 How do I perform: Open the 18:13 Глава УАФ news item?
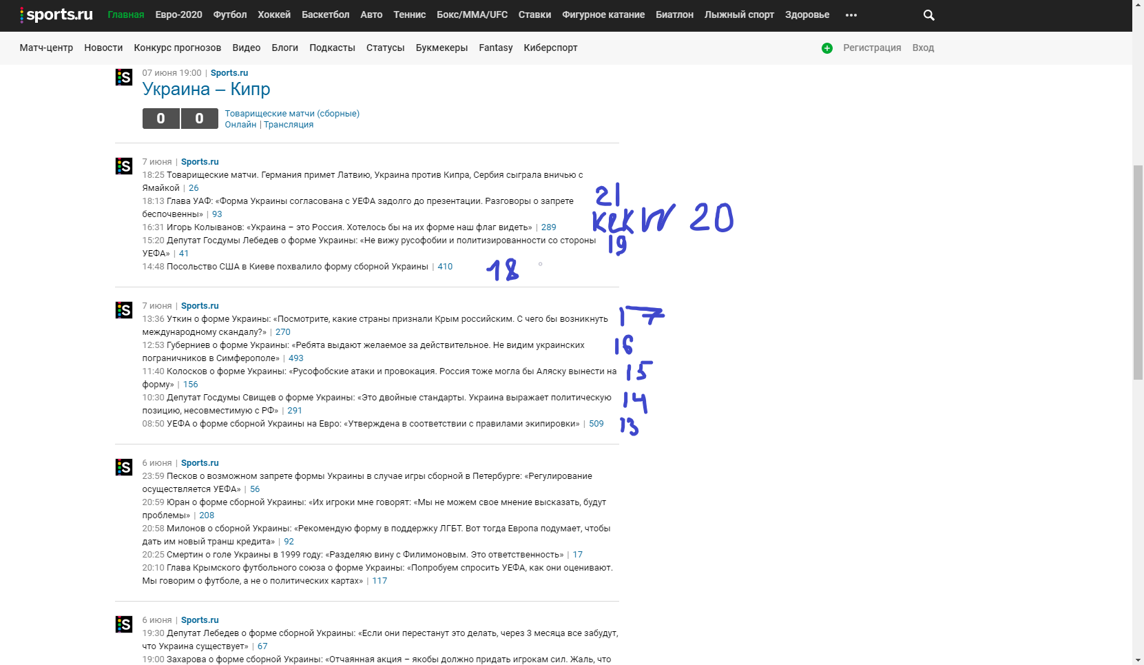tap(357, 207)
